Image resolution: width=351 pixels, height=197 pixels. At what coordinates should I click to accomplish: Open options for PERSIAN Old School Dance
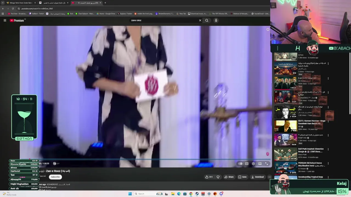coord(328,163)
